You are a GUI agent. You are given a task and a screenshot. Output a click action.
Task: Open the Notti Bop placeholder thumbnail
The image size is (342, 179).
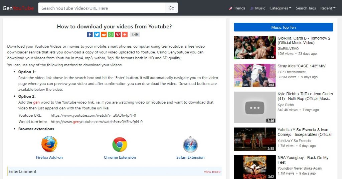tap(255, 107)
